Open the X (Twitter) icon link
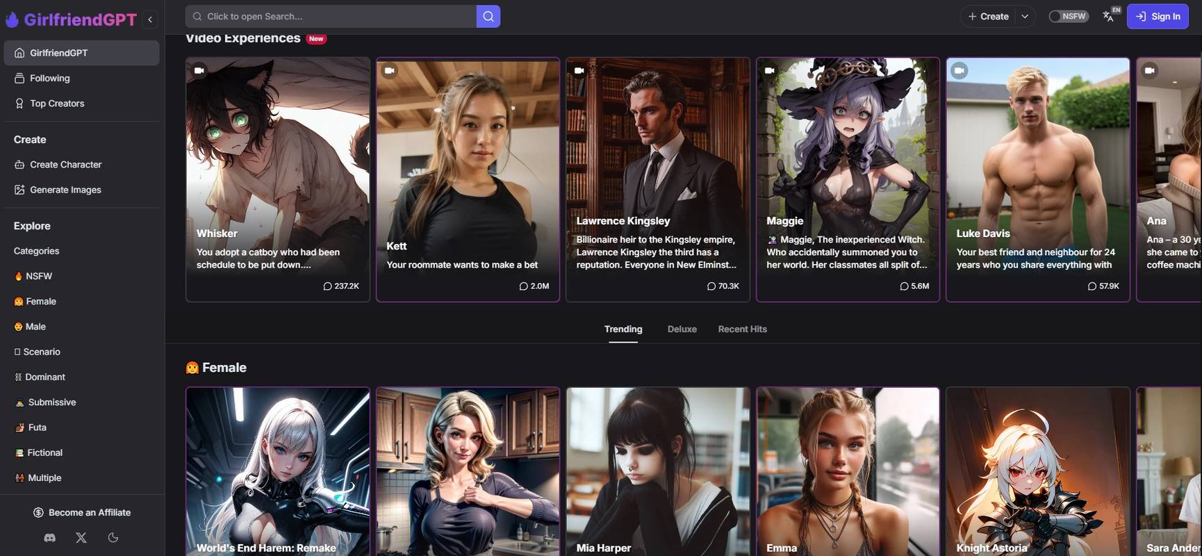The width and height of the screenshot is (1202, 556). [x=81, y=537]
